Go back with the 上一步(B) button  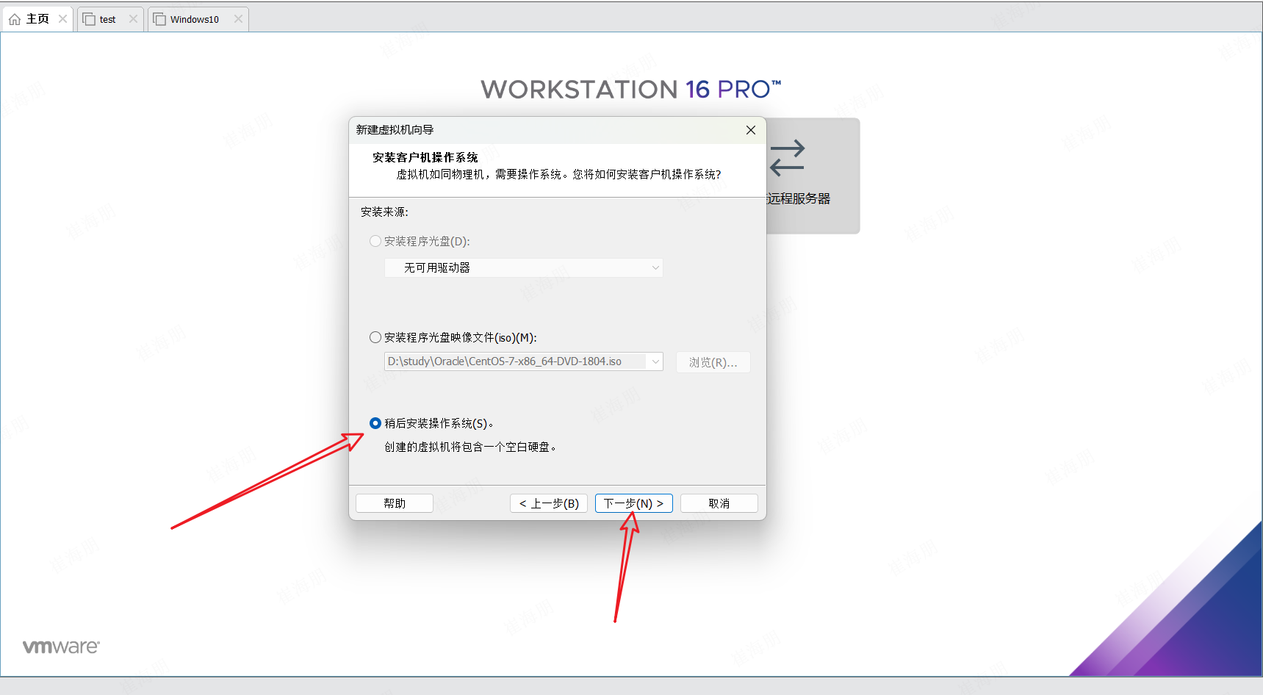click(x=549, y=503)
